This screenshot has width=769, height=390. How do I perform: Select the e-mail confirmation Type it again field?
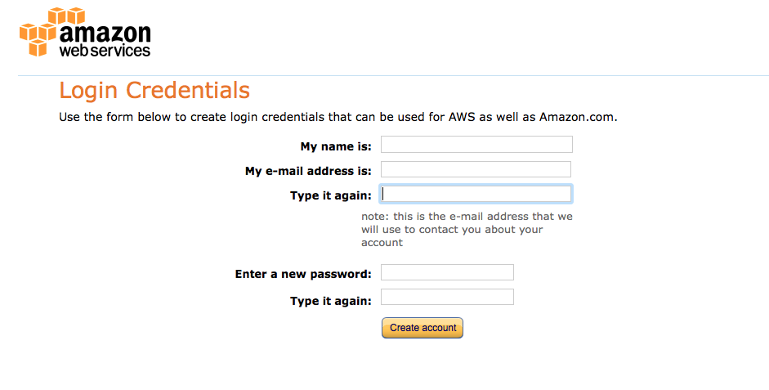coord(476,194)
